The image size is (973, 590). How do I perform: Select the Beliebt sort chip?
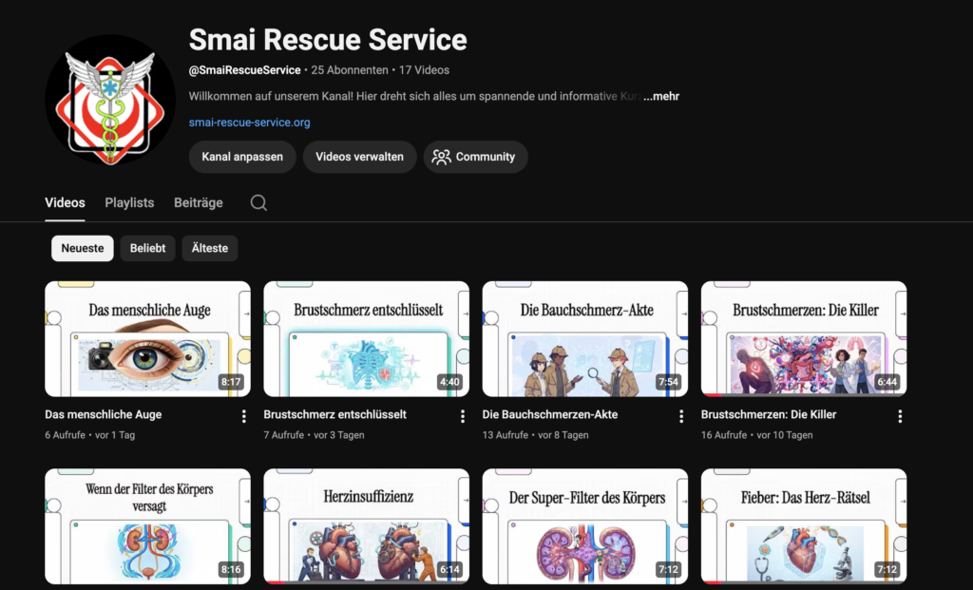click(x=147, y=248)
